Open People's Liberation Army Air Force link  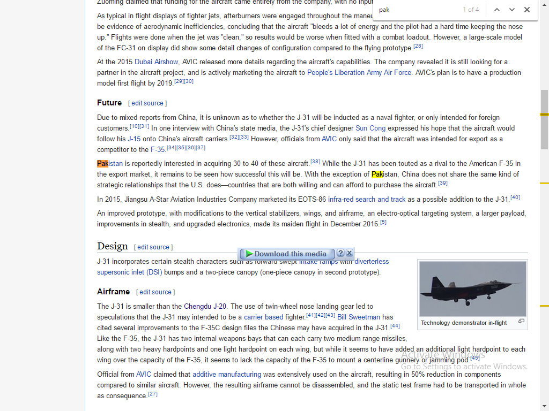(x=359, y=72)
